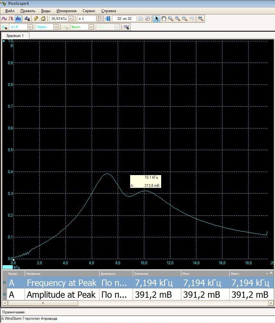Switch to Scope mode icon
This screenshot has height=323, width=275.
[4, 19]
